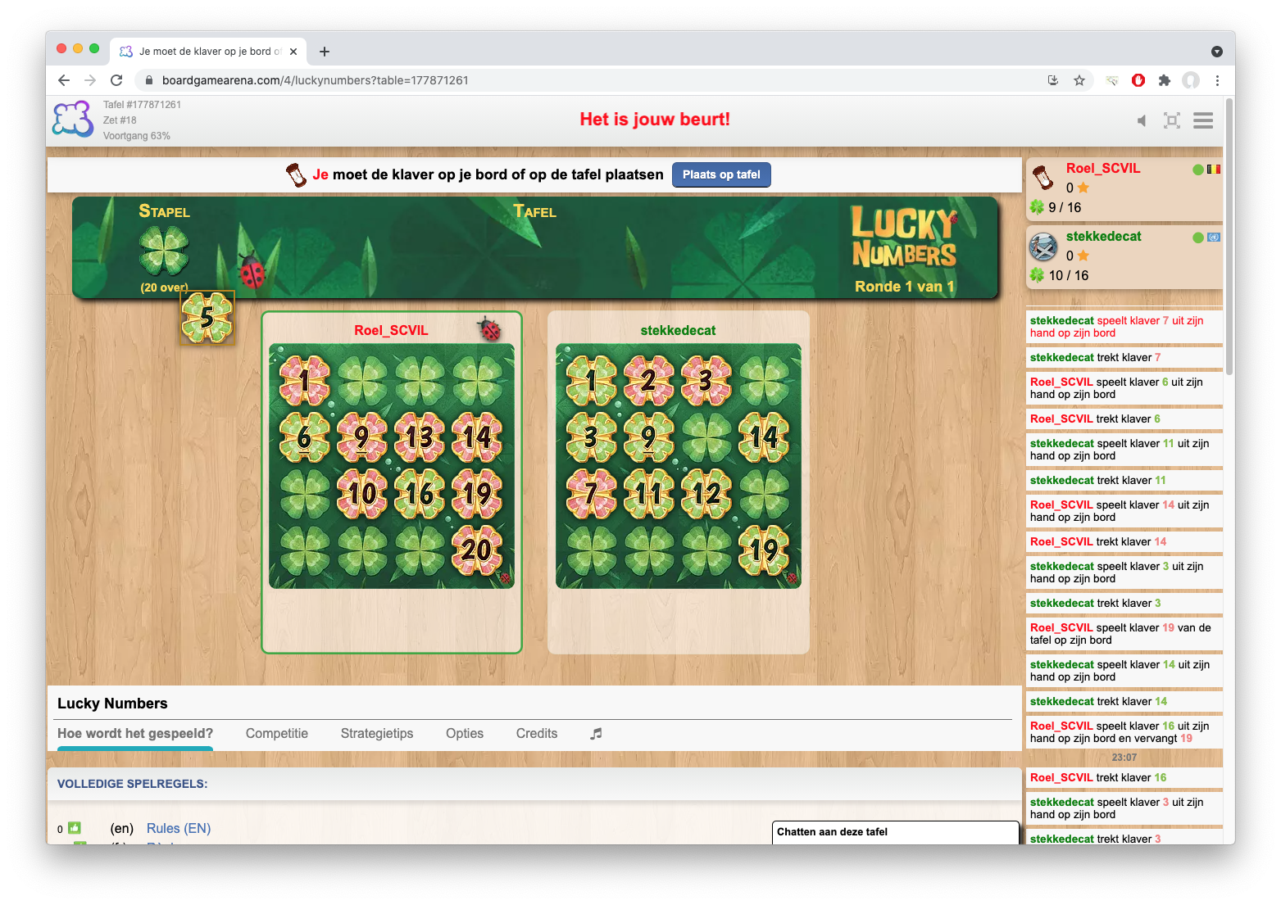This screenshot has height=905, width=1281.
Task: Open browser extensions puzzle icon
Action: (1165, 80)
